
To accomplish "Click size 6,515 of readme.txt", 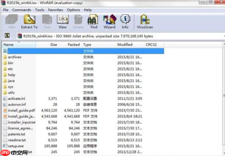I will pos(53,140).
